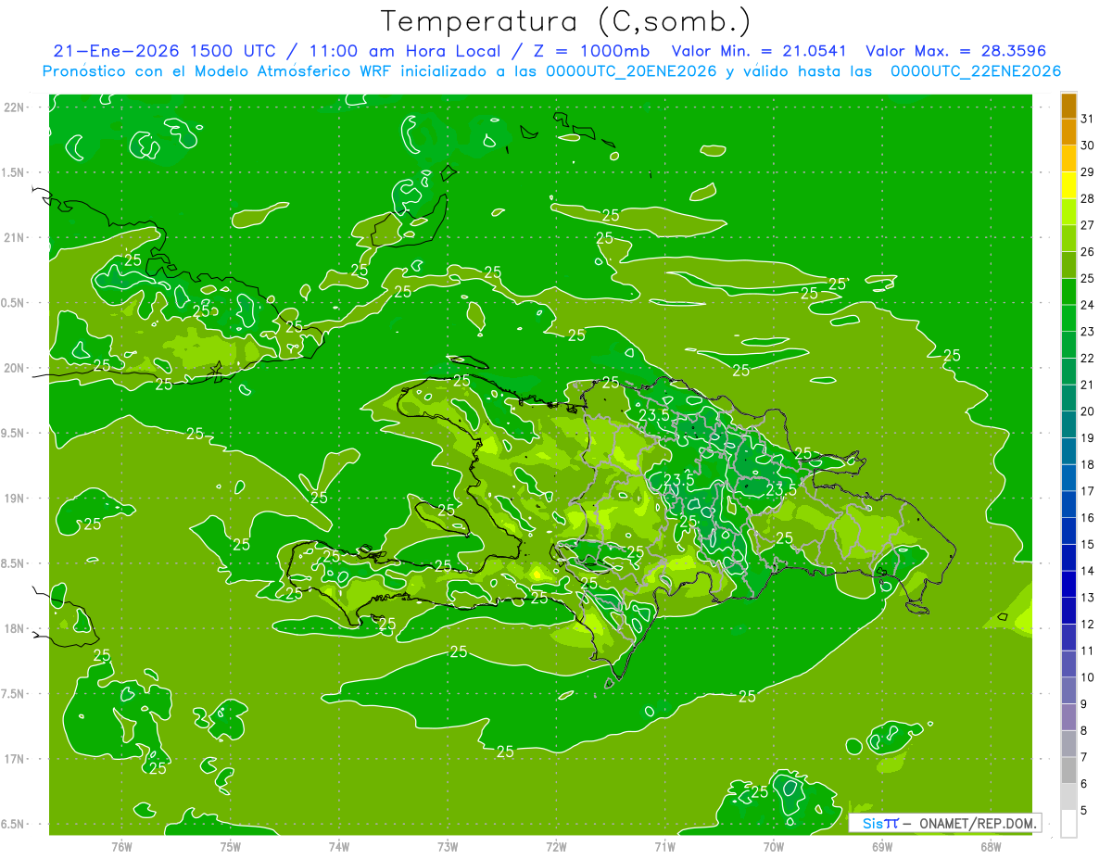
Task: Click the longitude label "72W"
Action: [x=556, y=847]
